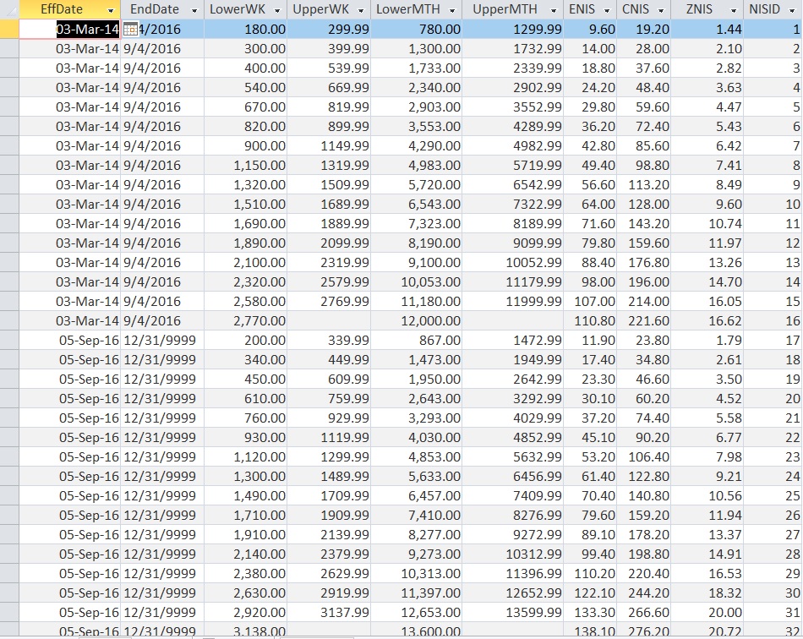The image size is (803, 639).
Task: Click ZNIS cell 10.56
Action: click(x=707, y=496)
